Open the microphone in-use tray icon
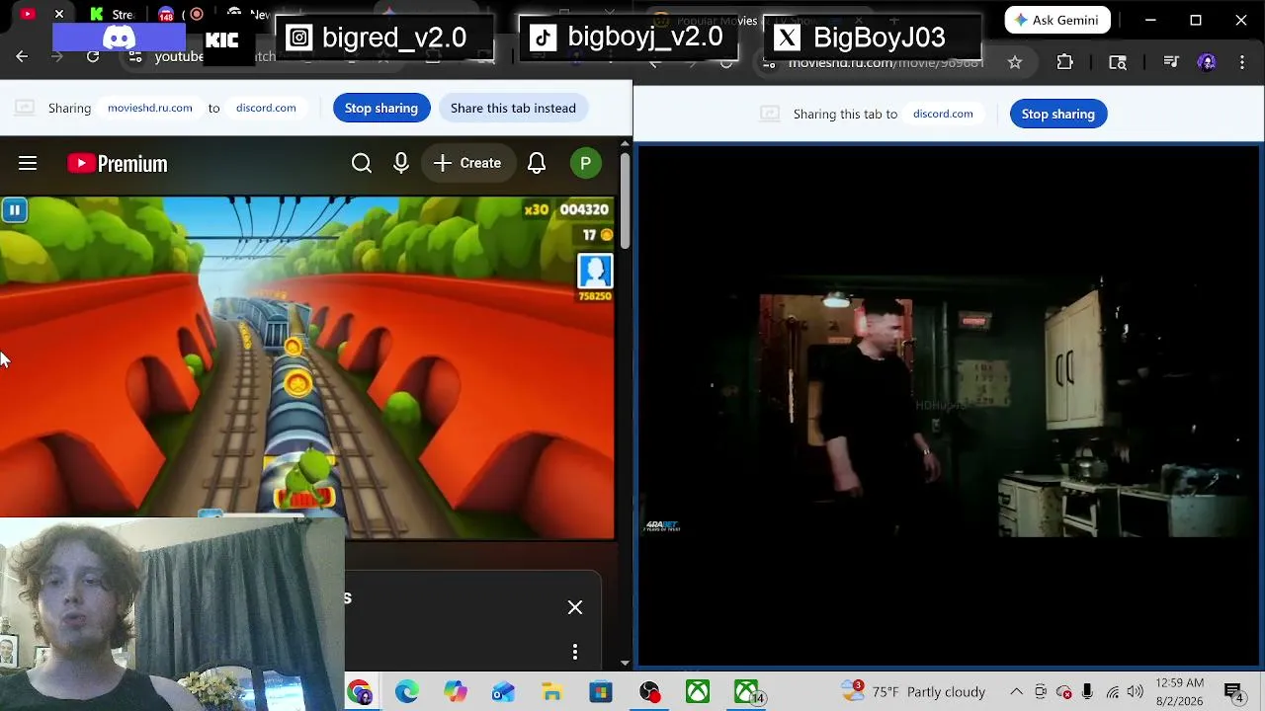The height and width of the screenshot is (711, 1265). tap(1088, 692)
